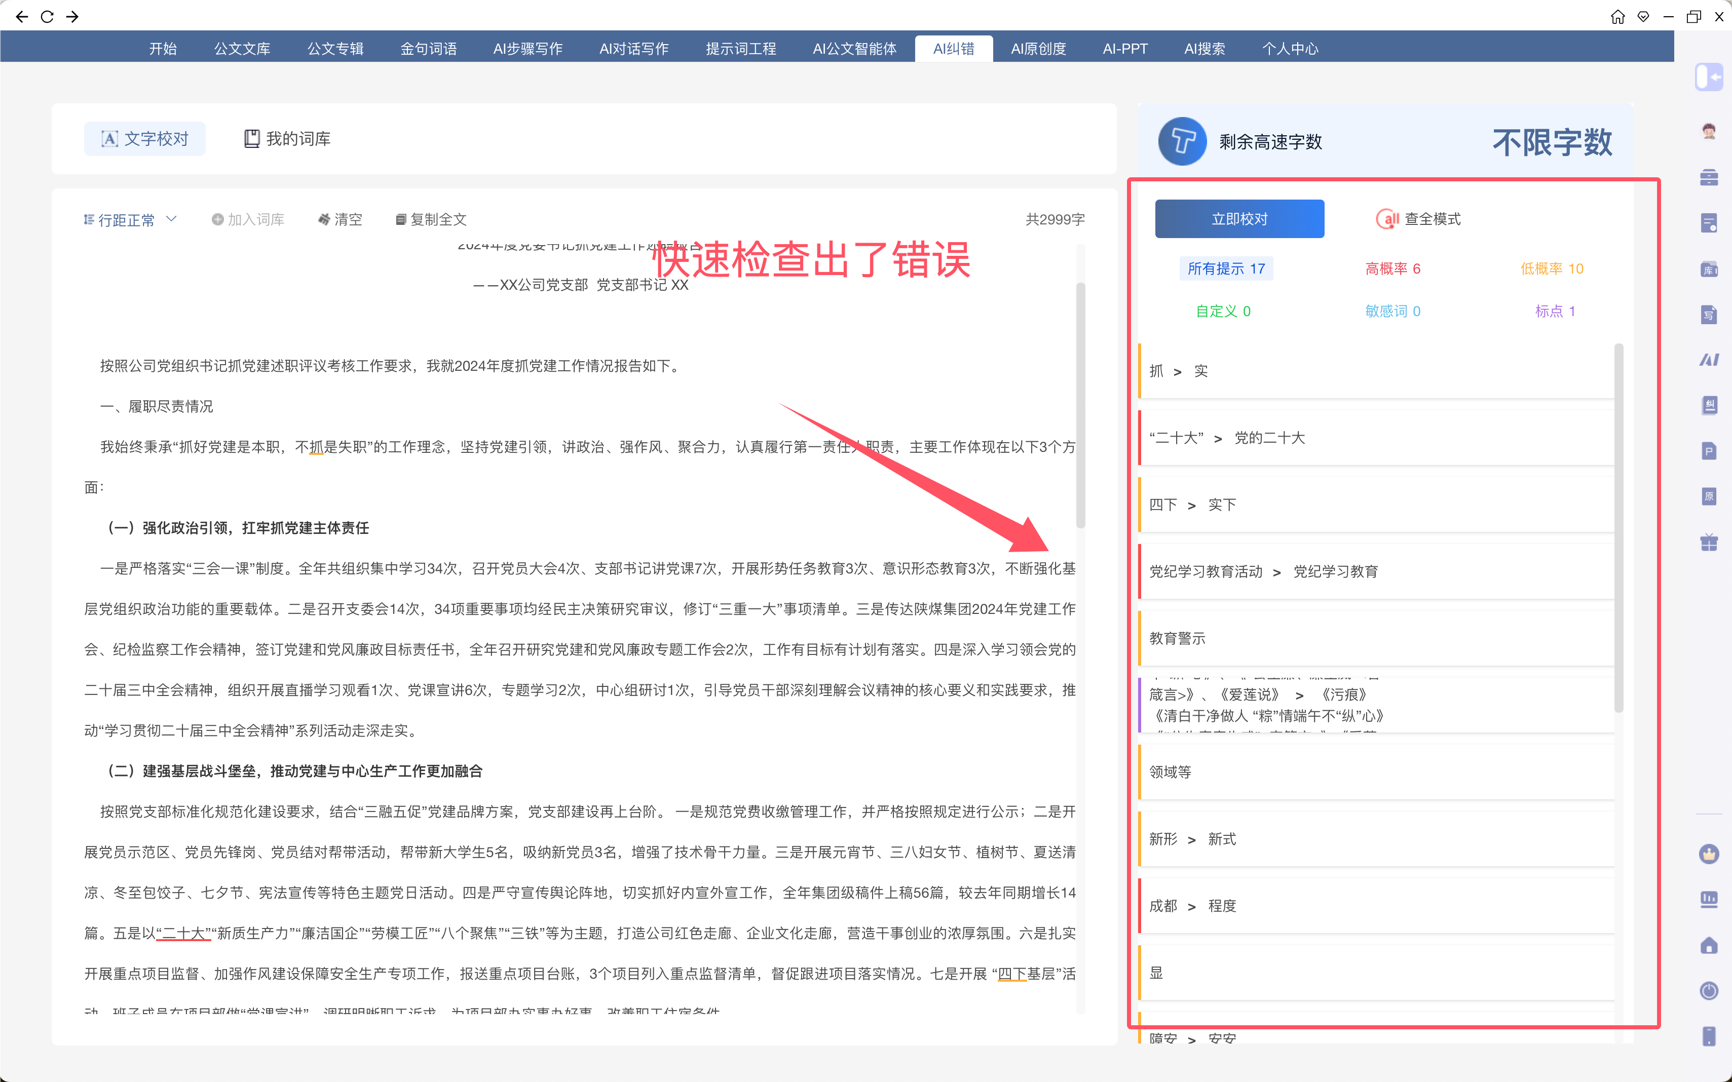Reload the page with refresh icon
1732x1082 pixels.
(x=47, y=16)
